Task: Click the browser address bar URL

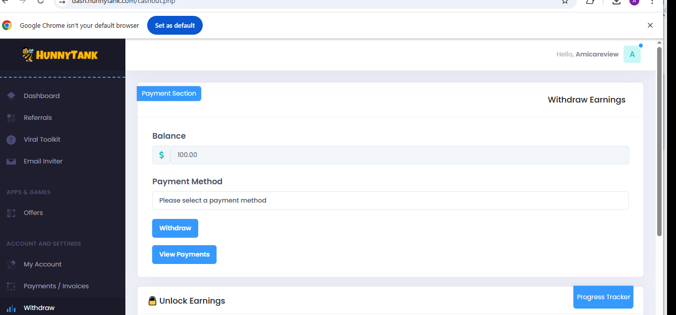Action: 123,1
